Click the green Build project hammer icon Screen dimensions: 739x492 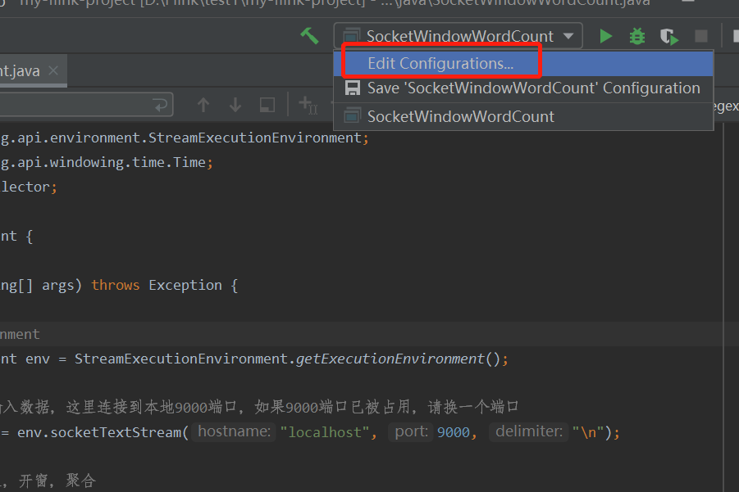[x=310, y=36]
